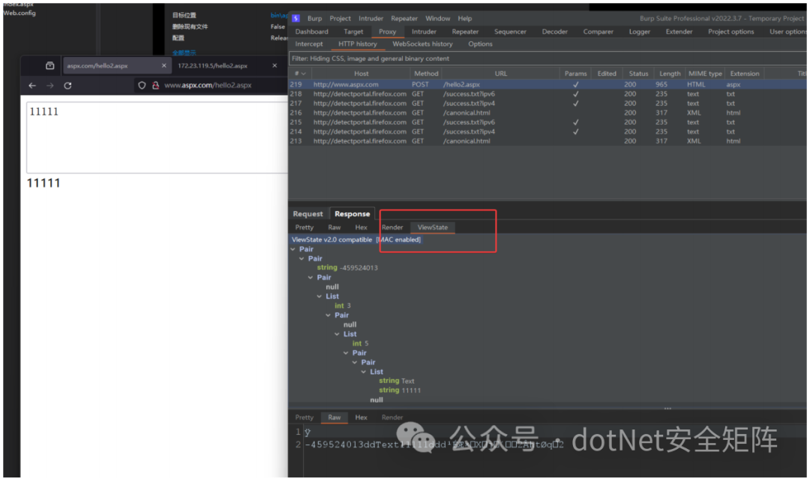Select history row 219 POST /hello2.aspx

click(x=547, y=84)
